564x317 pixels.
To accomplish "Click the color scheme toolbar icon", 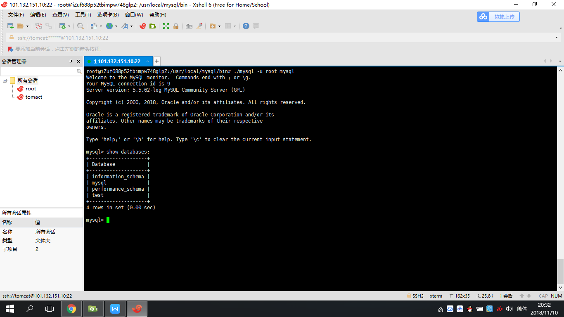I will point(94,26).
